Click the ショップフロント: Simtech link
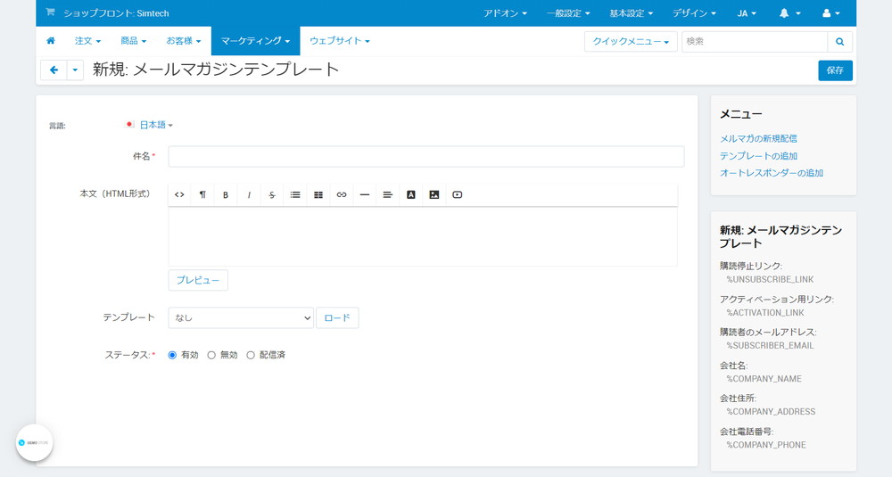Image resolution: width=892 pixels, height=477 pixels. pos(116,13)
